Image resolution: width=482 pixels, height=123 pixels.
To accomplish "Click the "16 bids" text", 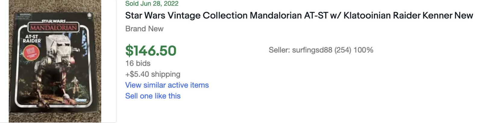I will (138, 63).
